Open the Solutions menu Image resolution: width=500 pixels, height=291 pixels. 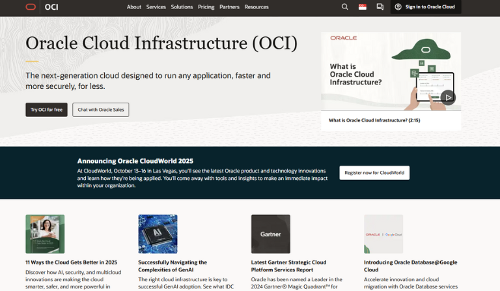pyautogui.click(x=182, y=6)
